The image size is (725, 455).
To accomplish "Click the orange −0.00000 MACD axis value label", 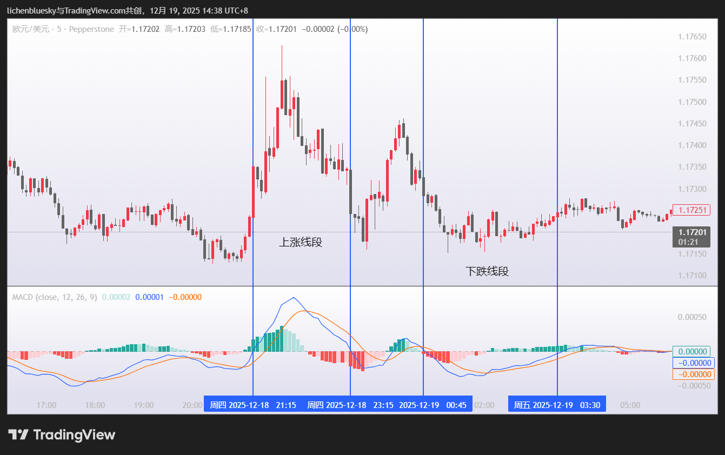I will coord(693,374).
